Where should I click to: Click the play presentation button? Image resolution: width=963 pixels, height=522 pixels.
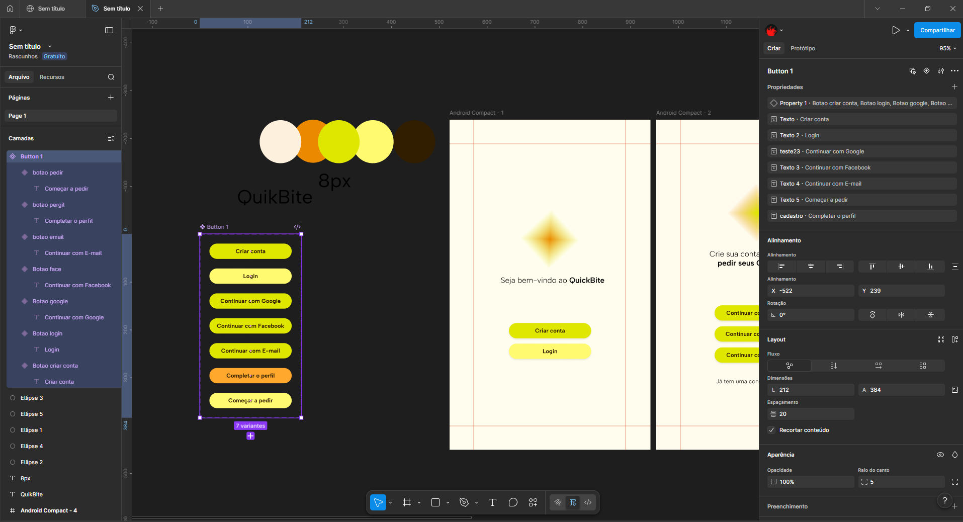(896, 30)
